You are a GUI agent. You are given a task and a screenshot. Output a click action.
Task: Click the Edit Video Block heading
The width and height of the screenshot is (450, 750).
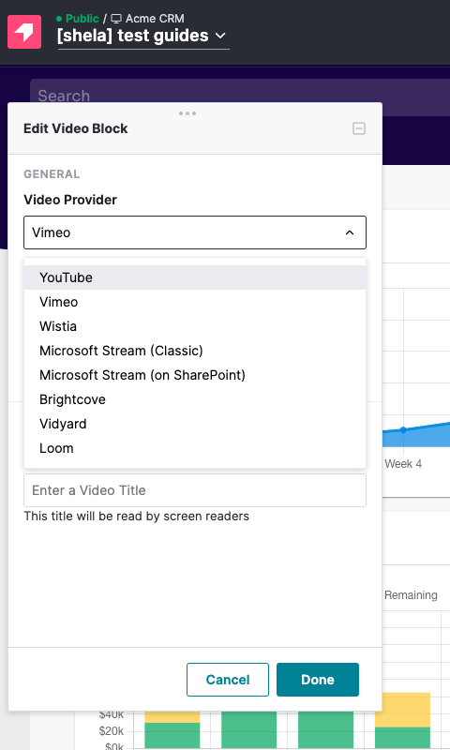[76, 128]
